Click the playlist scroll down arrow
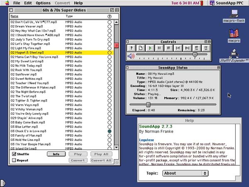249x187 pixels. [116, 147]
